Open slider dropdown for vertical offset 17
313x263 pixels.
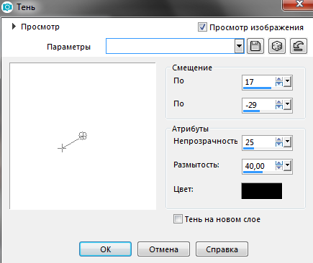(x=288, y=82)
